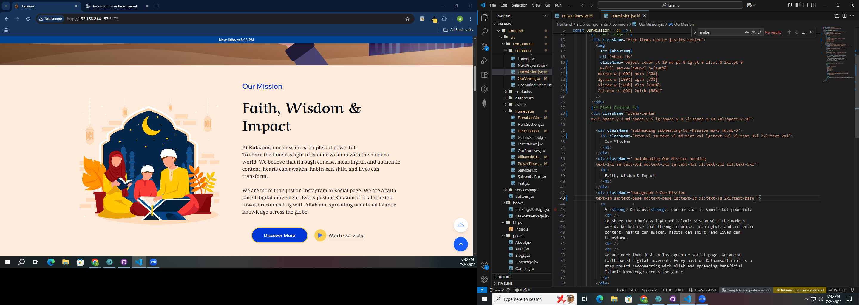Expand the dashboard folder
The width and height of the screenshot is (859, 305).
(x=506, y=98)
